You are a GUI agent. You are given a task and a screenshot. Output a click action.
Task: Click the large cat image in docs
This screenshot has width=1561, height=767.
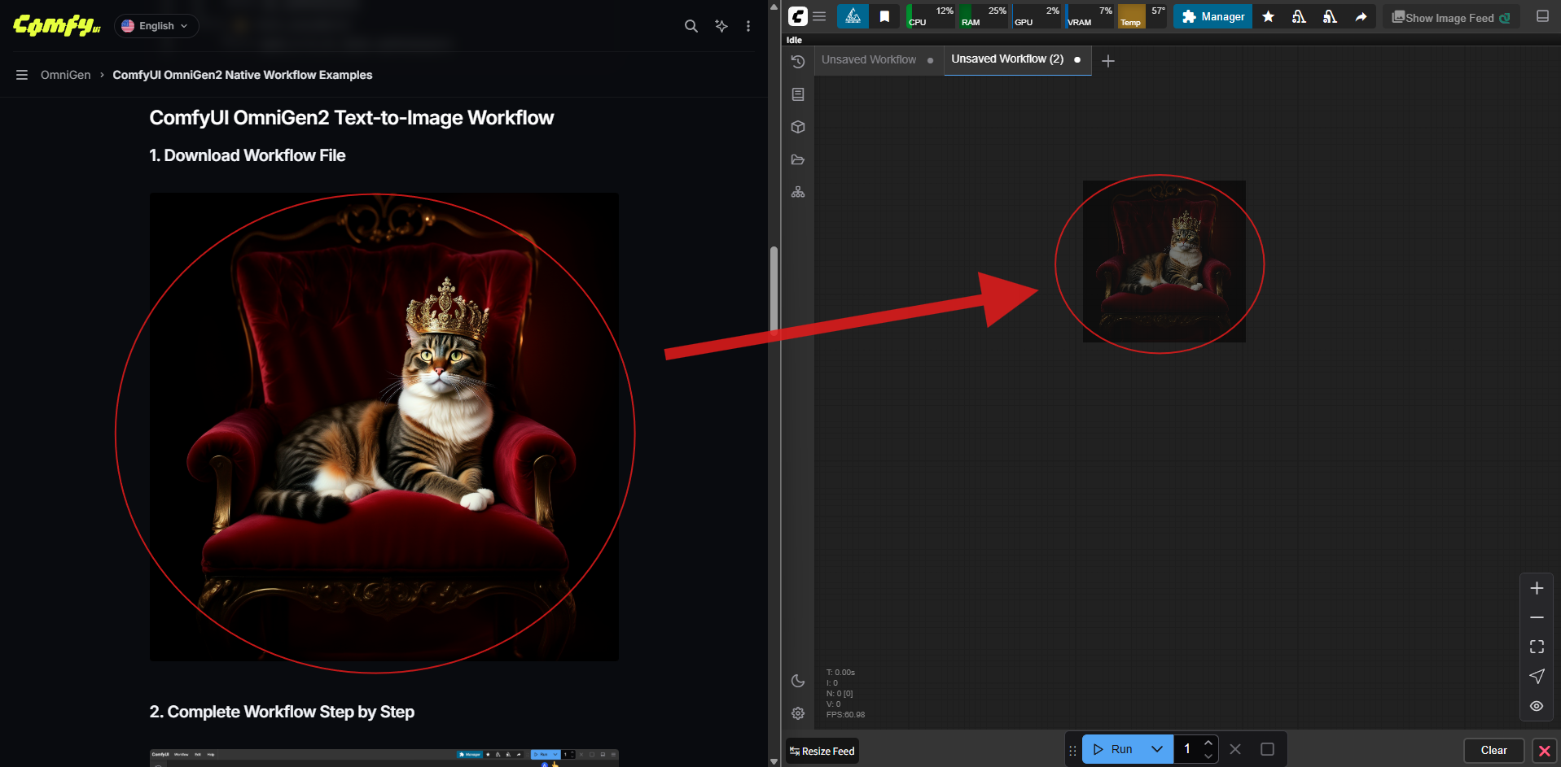(384, 426)
